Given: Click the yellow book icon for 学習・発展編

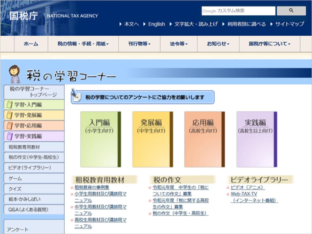Looking at the screenshot, I should 10,115.
